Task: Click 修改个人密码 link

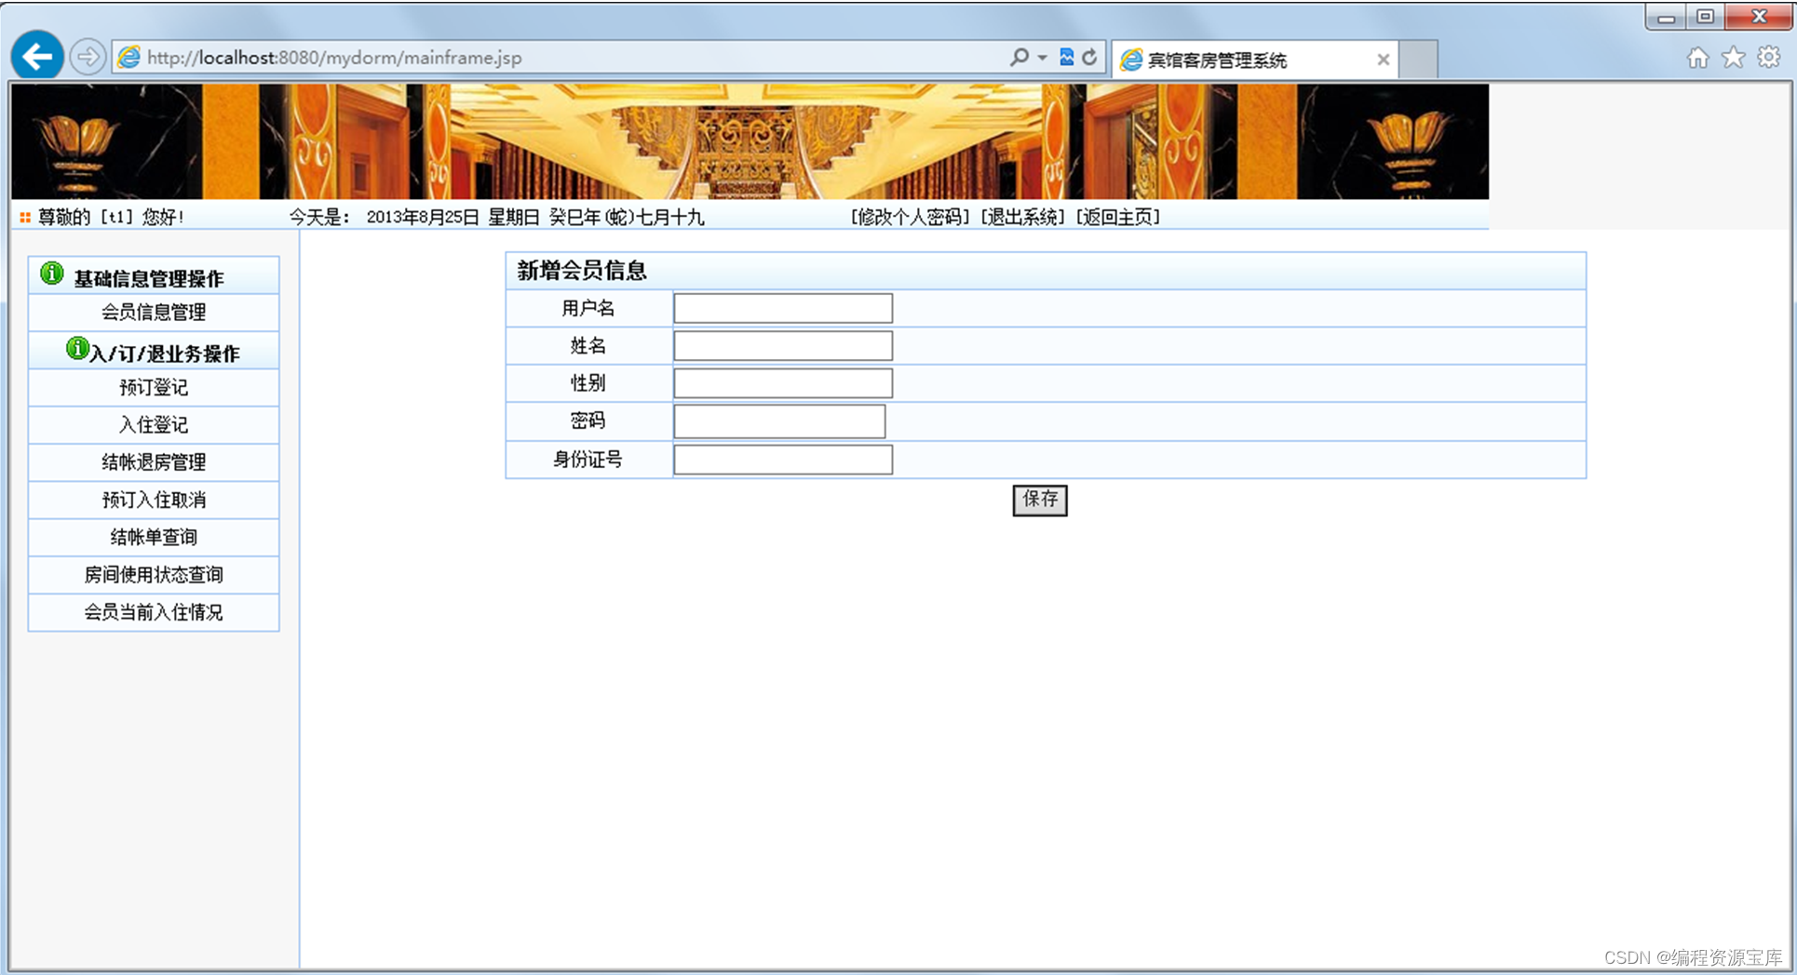Action: click(910, 217)
